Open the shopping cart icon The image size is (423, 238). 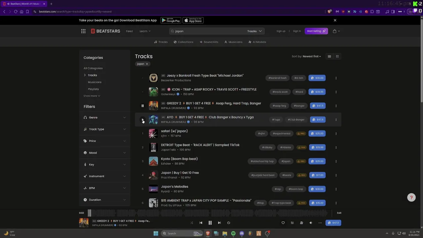(334, 31)
